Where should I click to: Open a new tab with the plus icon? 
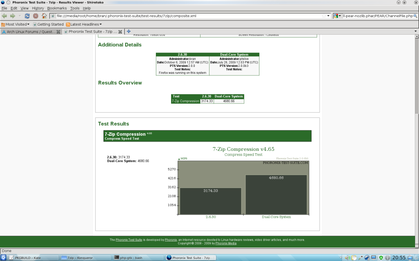pyautogui.click(x=128, y=31)
